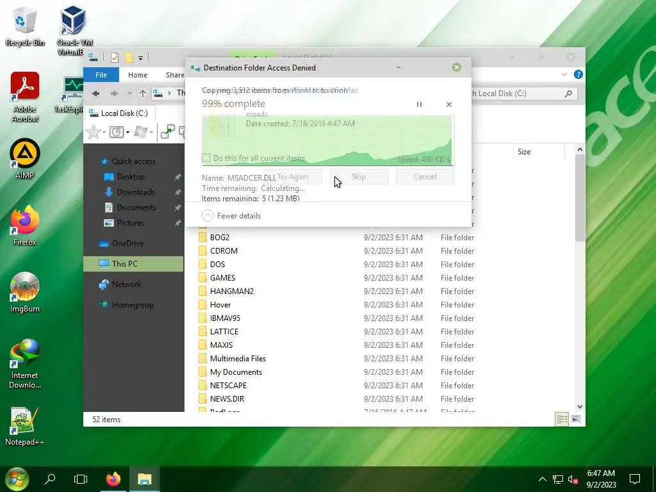
Task: Select the Multimedia Files folder
Action: 238,359
